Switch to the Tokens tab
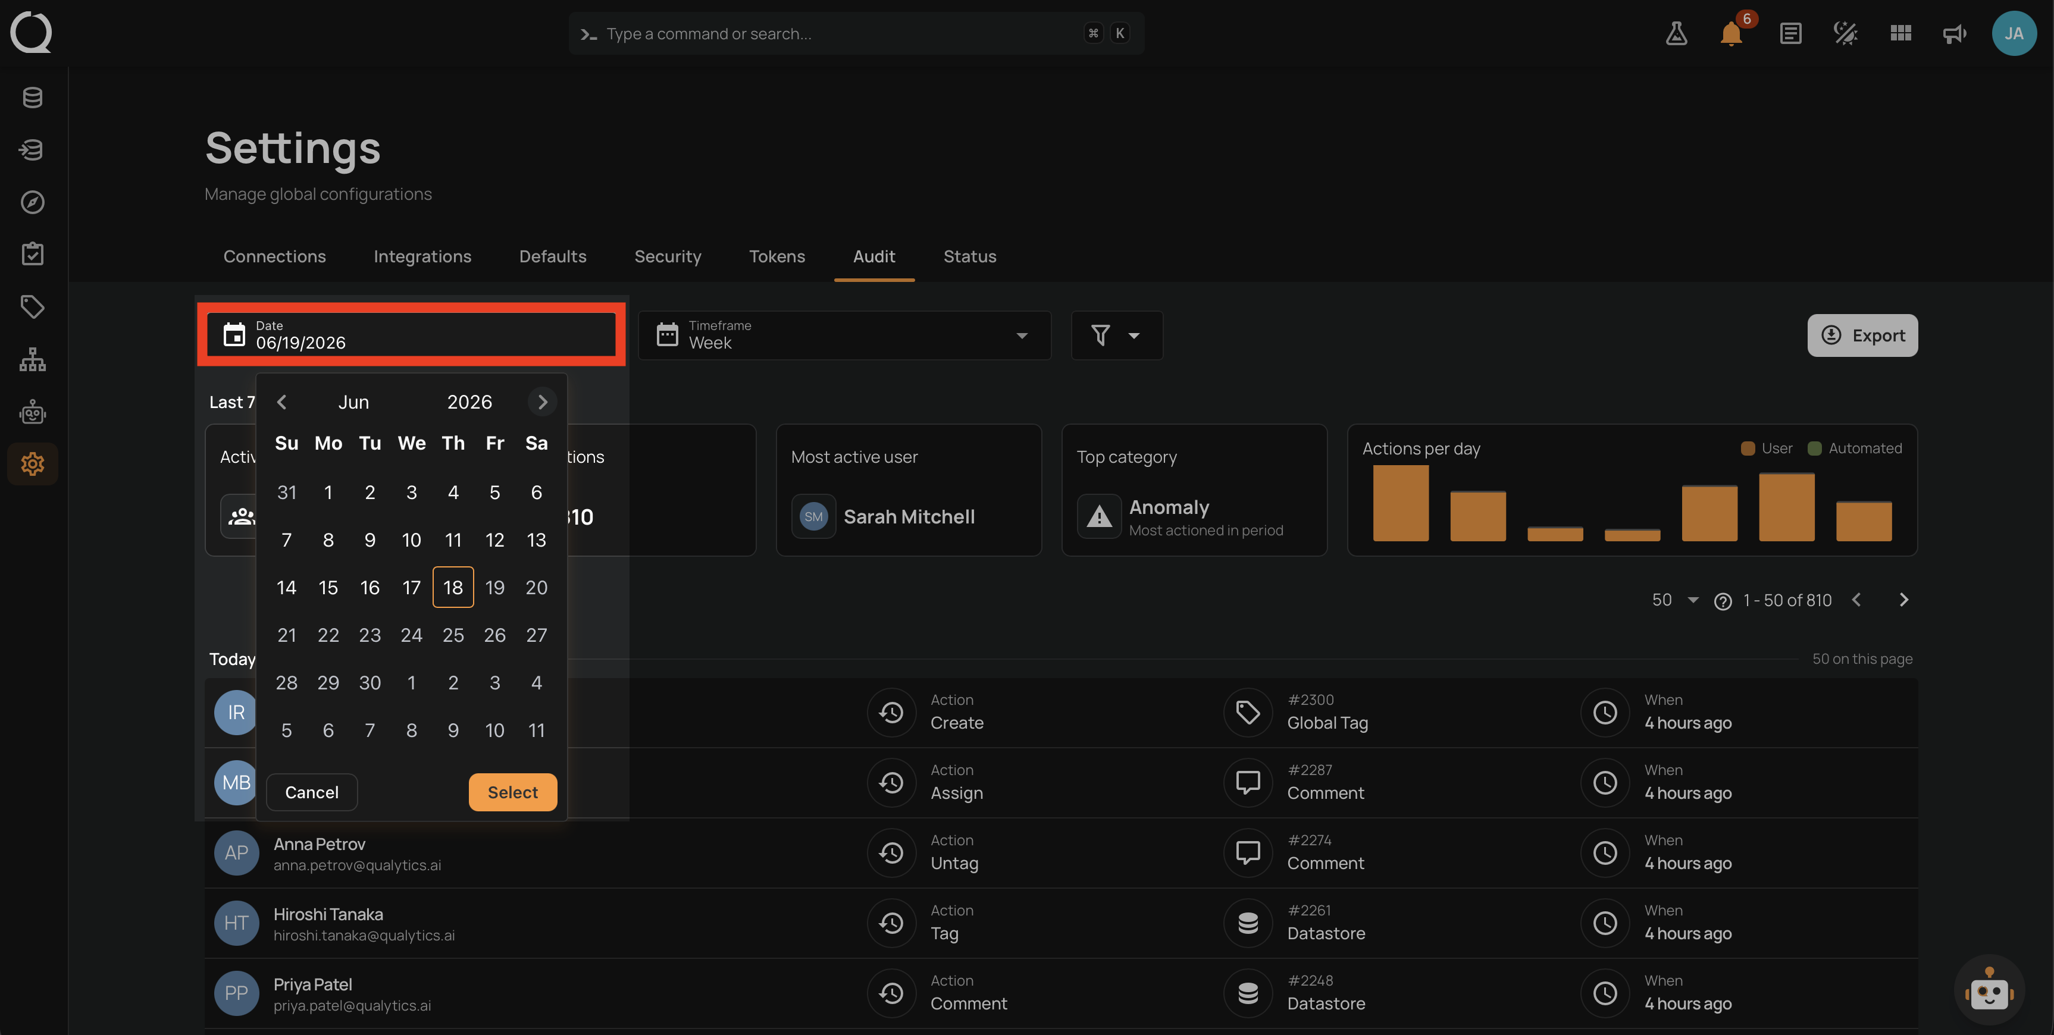The width and height of the screenshot is (2054, 1035). point(776,257)
